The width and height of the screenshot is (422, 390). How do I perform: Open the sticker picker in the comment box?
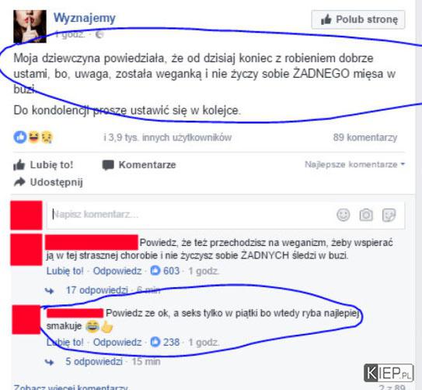pos(389,215)
